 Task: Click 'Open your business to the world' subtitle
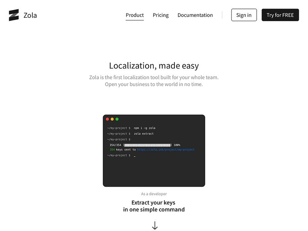(x=154, y=84)
